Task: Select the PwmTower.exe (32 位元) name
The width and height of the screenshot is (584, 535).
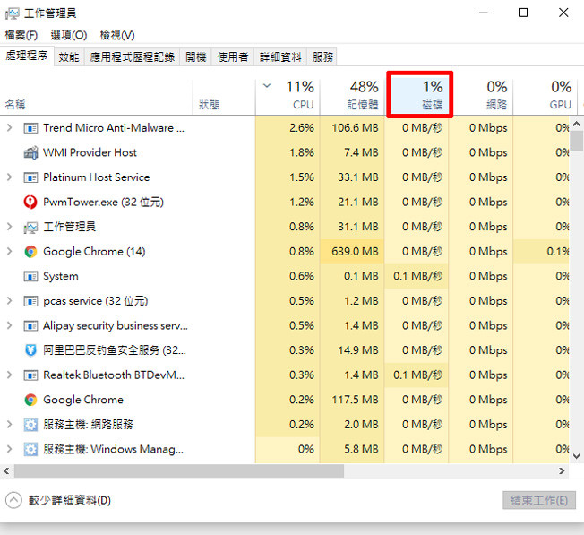Action: click(103, 202)
